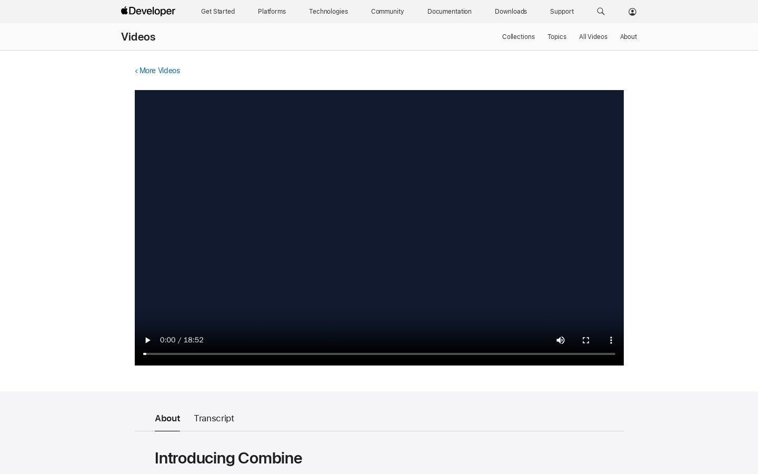Image resolution: width=758 pixels, height=474 pixels.
Task: Open the Videos About link
Action: pos(629,37)
